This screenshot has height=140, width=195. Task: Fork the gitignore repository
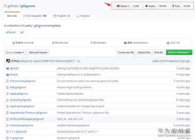176,6
